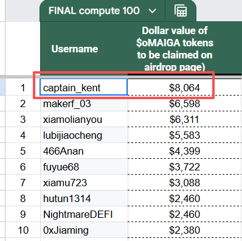Expand the FINAL compute 100 dropdown arrow

pyautogui.click(x=153, y=11)
